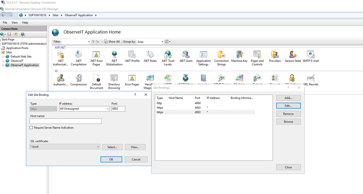Open the .NET Compilation feature icon
This screenshot has width=363, height=194.
[x=78, y=55]
